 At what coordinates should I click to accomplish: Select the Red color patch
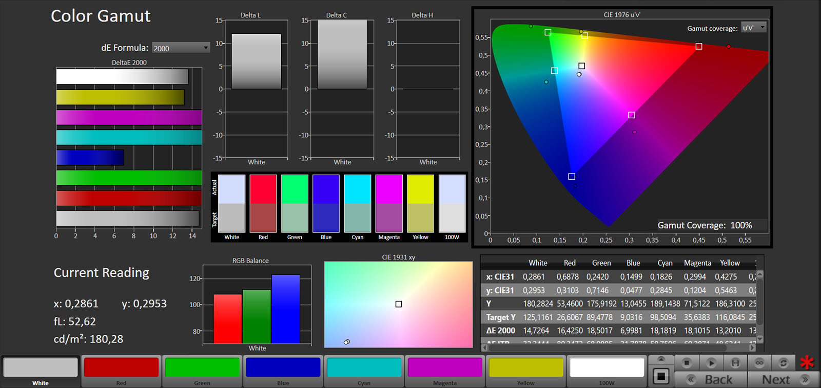click(121, 368)
